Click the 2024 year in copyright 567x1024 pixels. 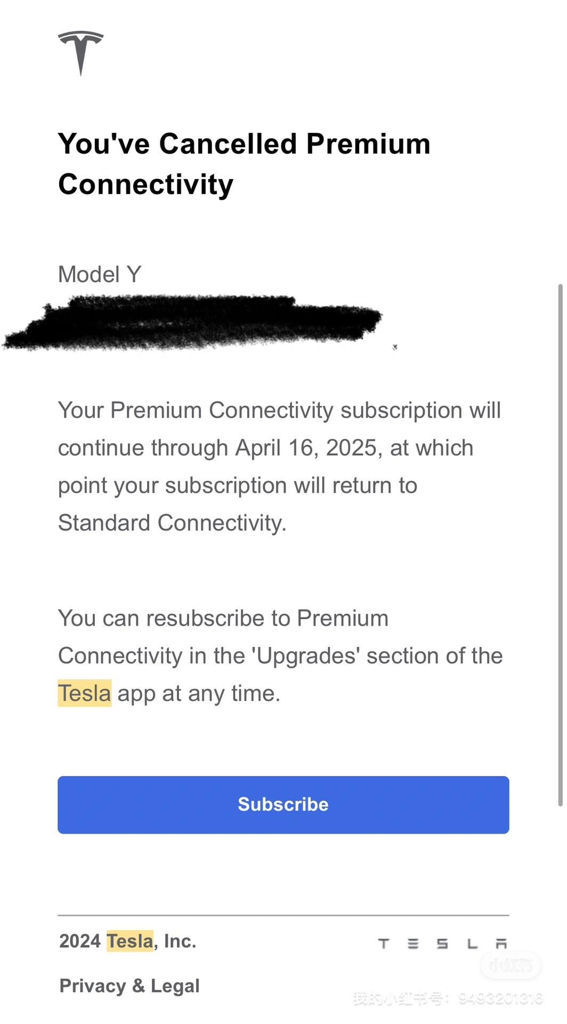pyautogui.click(x=80, y=941)
